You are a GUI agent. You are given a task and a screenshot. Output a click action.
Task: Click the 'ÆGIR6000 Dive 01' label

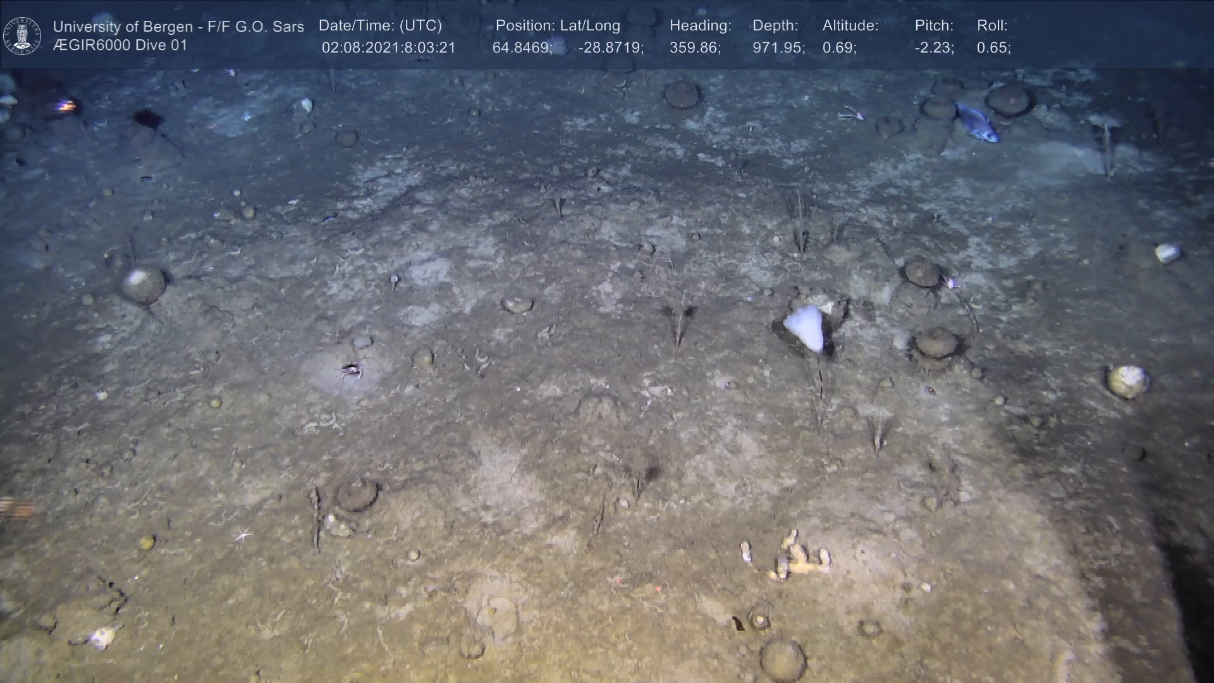(120, 46)
